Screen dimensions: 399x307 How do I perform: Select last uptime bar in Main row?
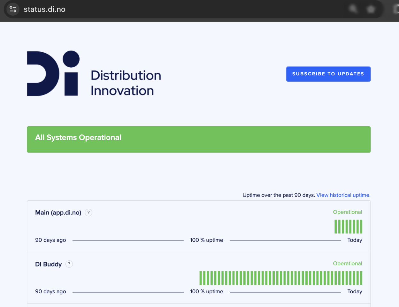(361, 227)
